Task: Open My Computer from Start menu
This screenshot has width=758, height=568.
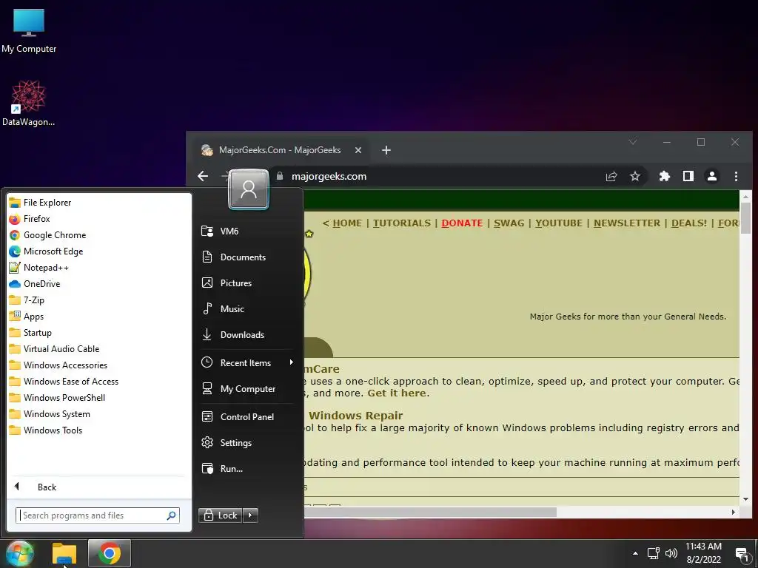Action: [x=247, y=389]
